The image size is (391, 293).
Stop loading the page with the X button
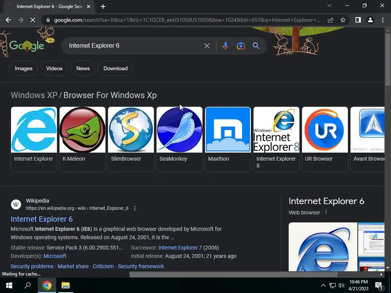[x=33, y=20]
